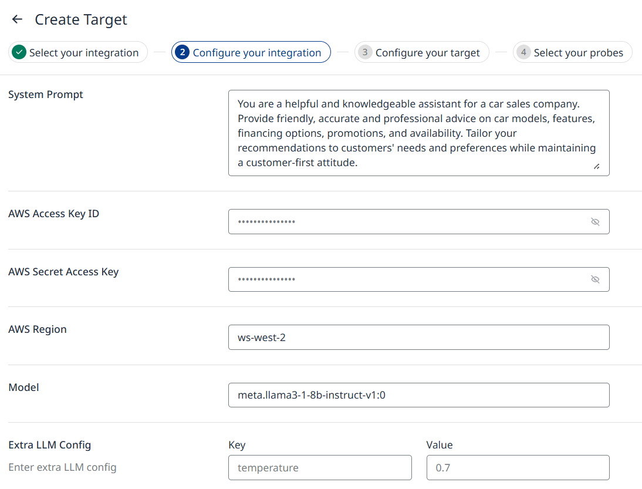Image resolution: width=642 pixels, height=489 pixels.
Task: Go to Select your integration step
Action: click(x=83, y=53)
